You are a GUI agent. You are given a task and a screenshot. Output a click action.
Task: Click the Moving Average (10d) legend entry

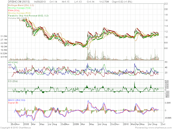click(x=19, y=8)
